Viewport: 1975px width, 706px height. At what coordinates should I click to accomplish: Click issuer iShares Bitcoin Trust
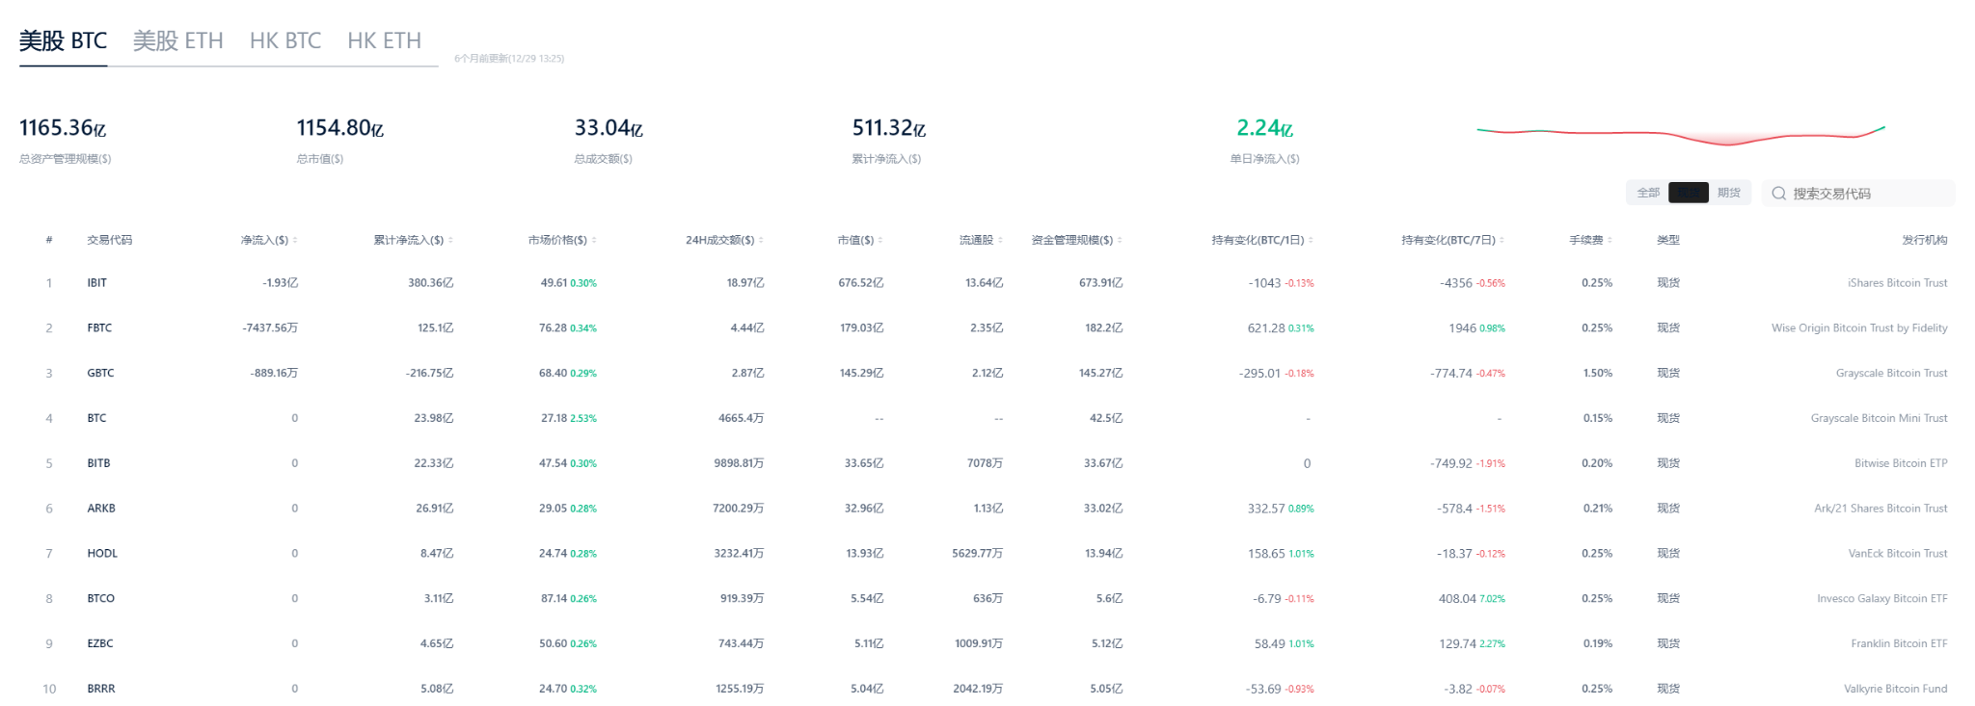1897,283
